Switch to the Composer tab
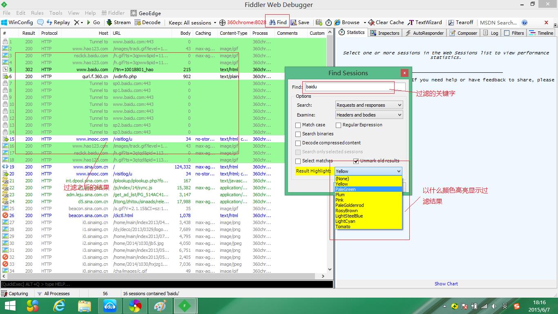This screenshot has width=558, height=314. [463, 33]
